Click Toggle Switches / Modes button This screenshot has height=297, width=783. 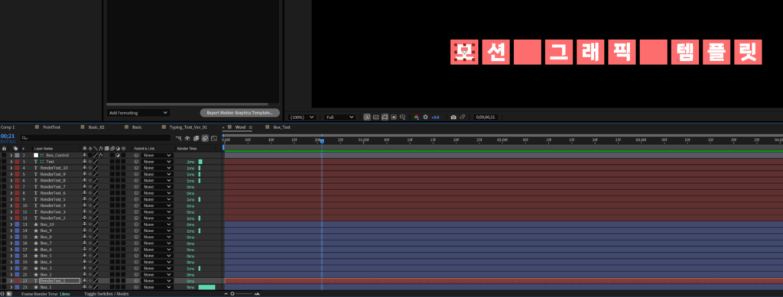106,294
